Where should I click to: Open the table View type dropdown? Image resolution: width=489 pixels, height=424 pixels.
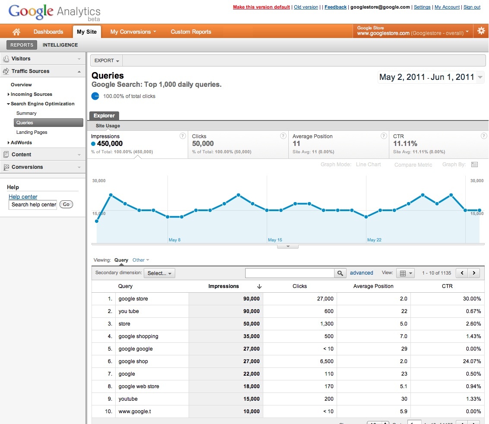point(405,273)
